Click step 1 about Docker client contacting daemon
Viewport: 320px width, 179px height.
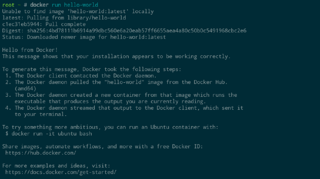(87, 76)
